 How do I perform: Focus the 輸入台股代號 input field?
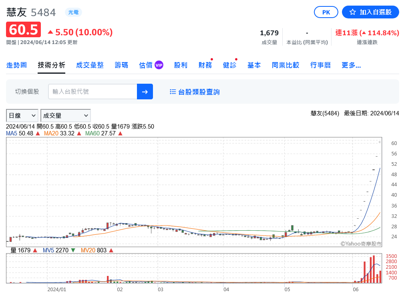pos(93,91)
